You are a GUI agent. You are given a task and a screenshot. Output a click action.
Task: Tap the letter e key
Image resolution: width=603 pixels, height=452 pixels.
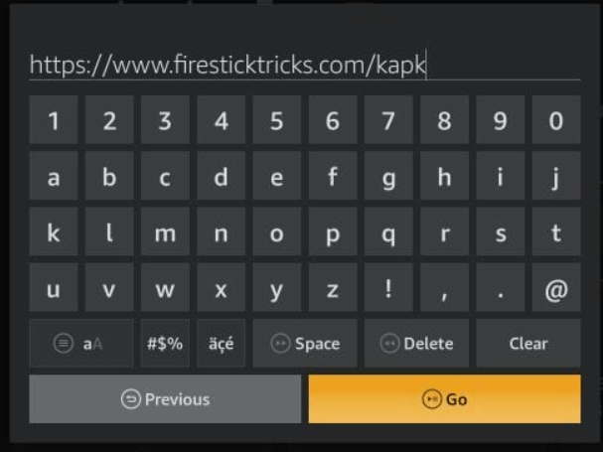[x=277, y=176]
